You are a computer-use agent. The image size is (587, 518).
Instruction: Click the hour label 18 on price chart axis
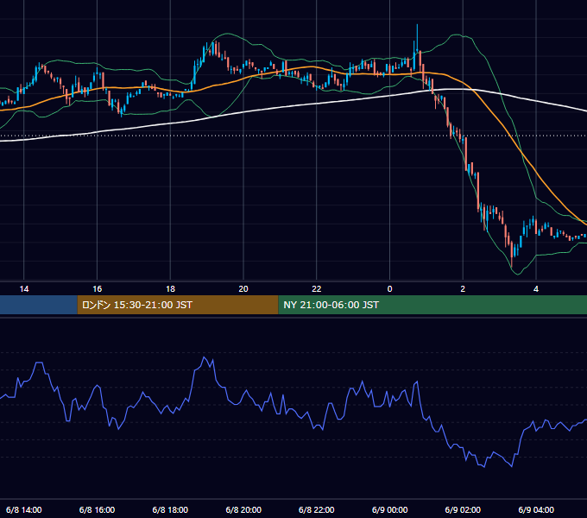[170, 289]
